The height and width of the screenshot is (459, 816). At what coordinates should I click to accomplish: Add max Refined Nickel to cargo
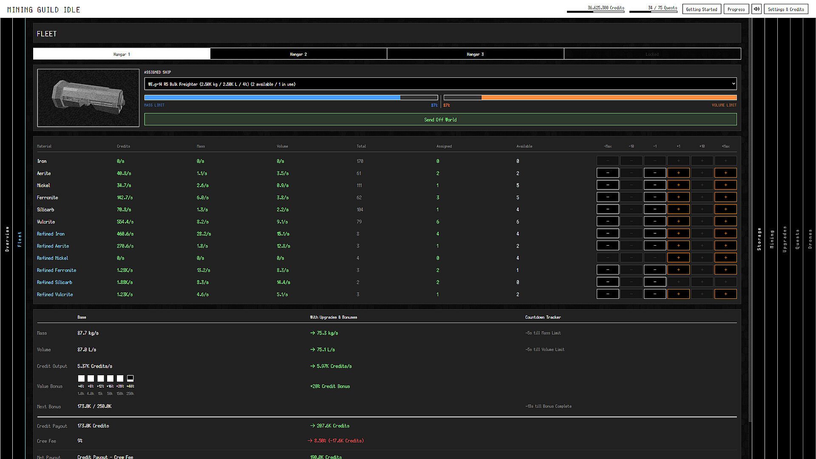click(725, 258)
